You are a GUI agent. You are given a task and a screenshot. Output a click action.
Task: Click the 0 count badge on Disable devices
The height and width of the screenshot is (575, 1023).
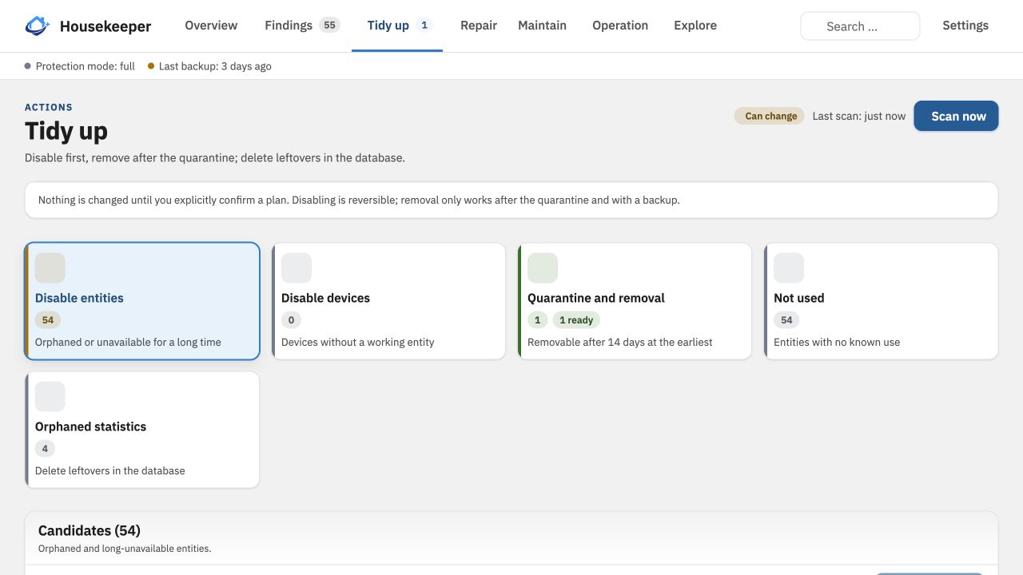[291, 320]
